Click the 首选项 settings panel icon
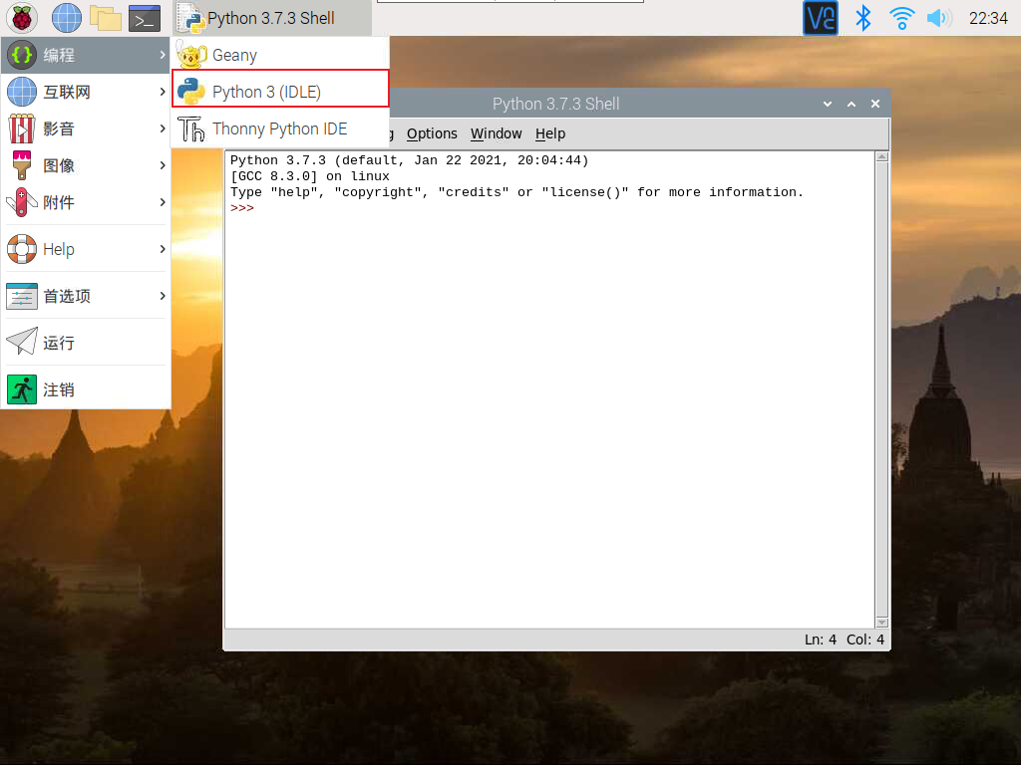Image resolution: width=1021 pixels, height=765 pixels. click(x=22, y=296)
